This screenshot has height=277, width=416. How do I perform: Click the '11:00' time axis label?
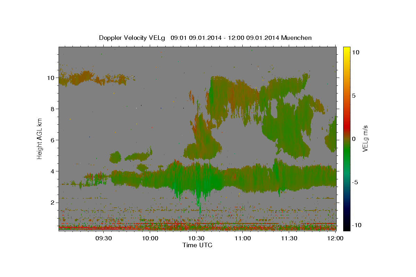(243, 239)
